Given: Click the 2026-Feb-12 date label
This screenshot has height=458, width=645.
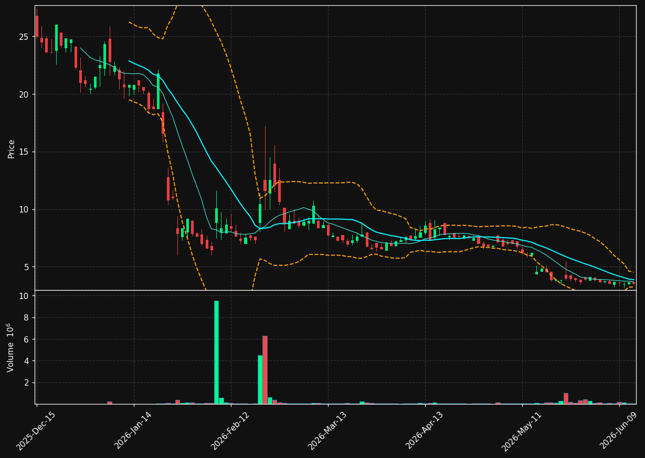Looking at the screenshot, I should 230,431.
